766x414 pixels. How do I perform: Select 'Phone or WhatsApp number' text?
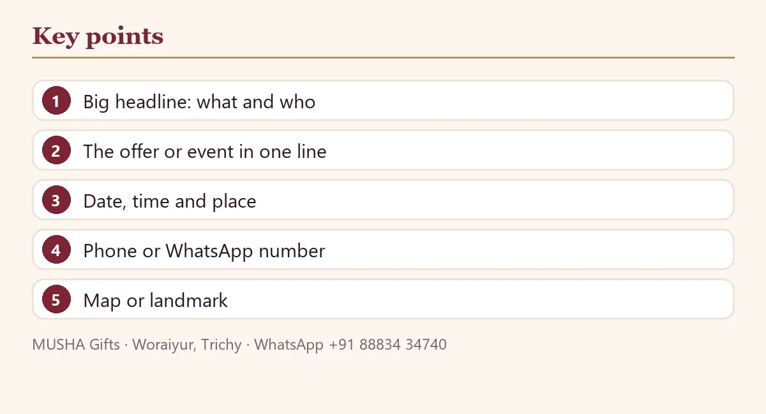[204, 251]
